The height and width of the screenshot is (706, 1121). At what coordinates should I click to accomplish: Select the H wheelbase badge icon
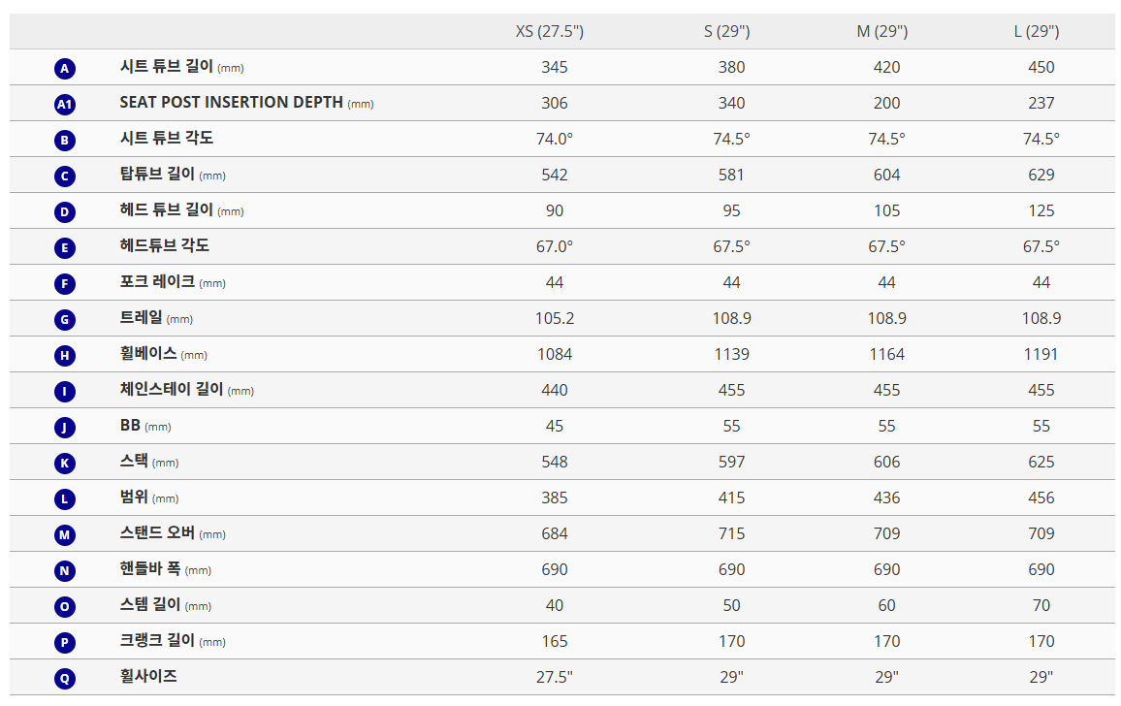tap(65, 355)
